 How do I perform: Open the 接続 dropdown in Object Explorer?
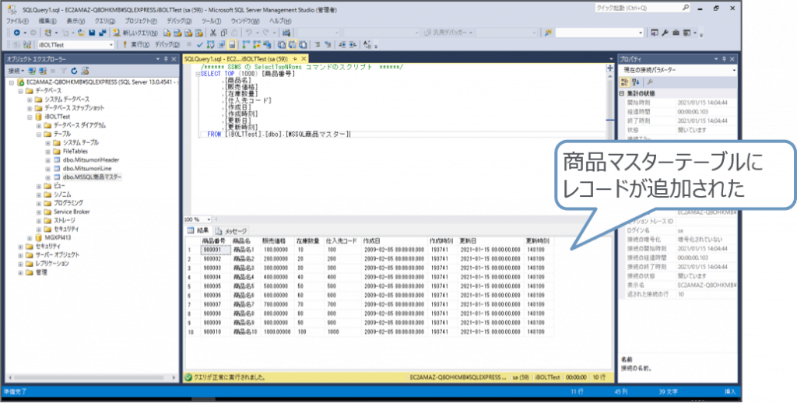17,71
